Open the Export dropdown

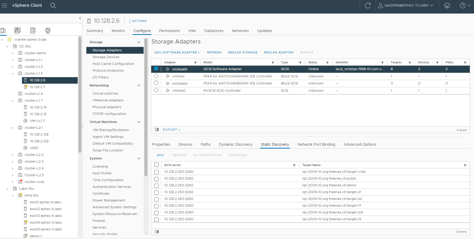pos(171,130)
